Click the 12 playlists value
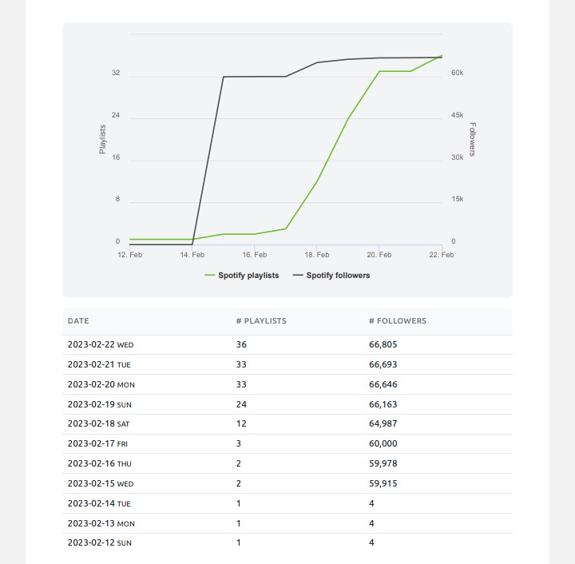This screenshot has width=575, height=564. [x=241, y=423]
